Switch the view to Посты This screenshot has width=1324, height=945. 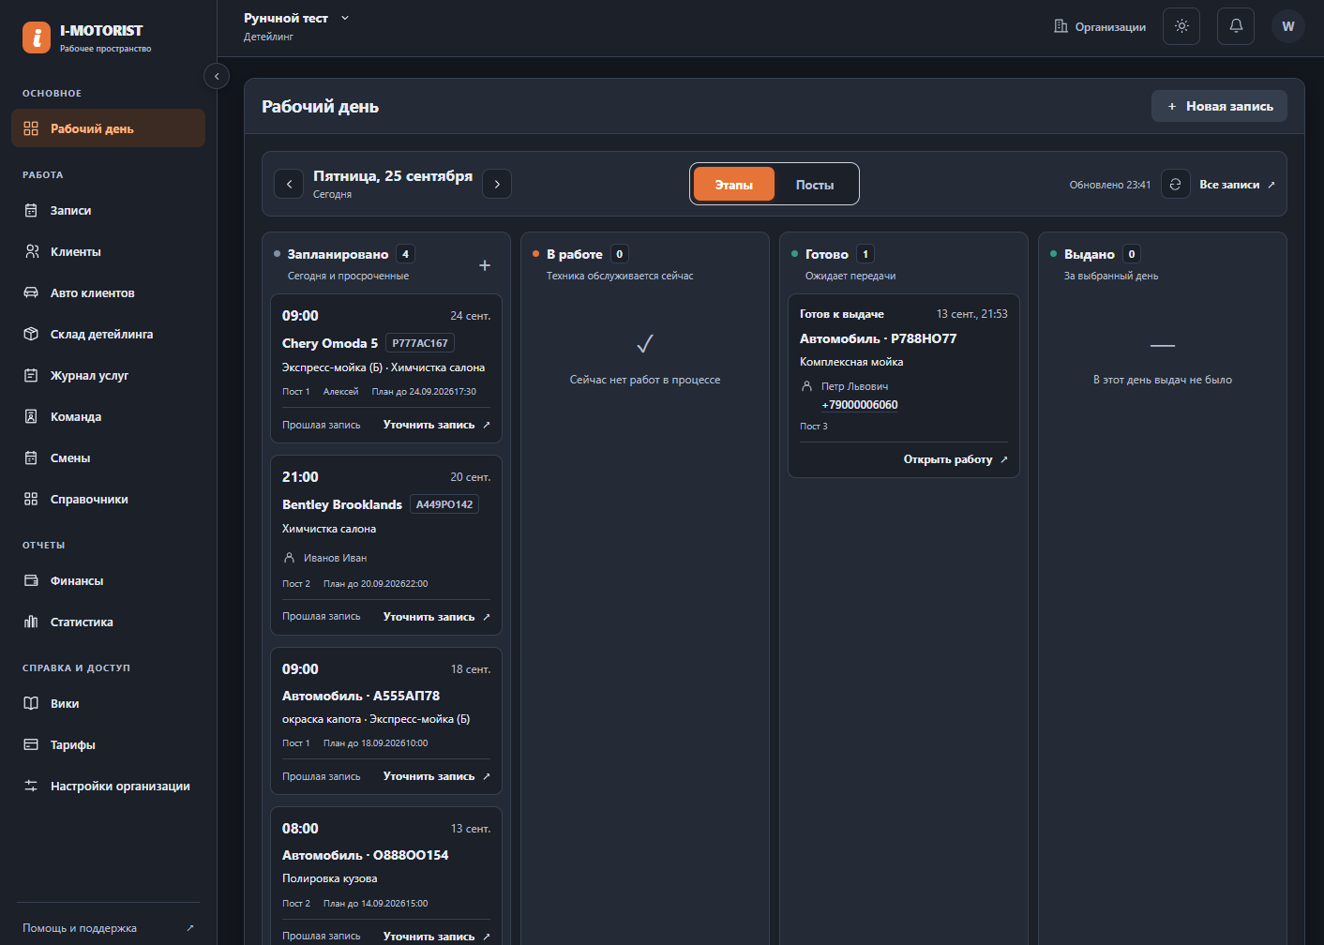815,185
